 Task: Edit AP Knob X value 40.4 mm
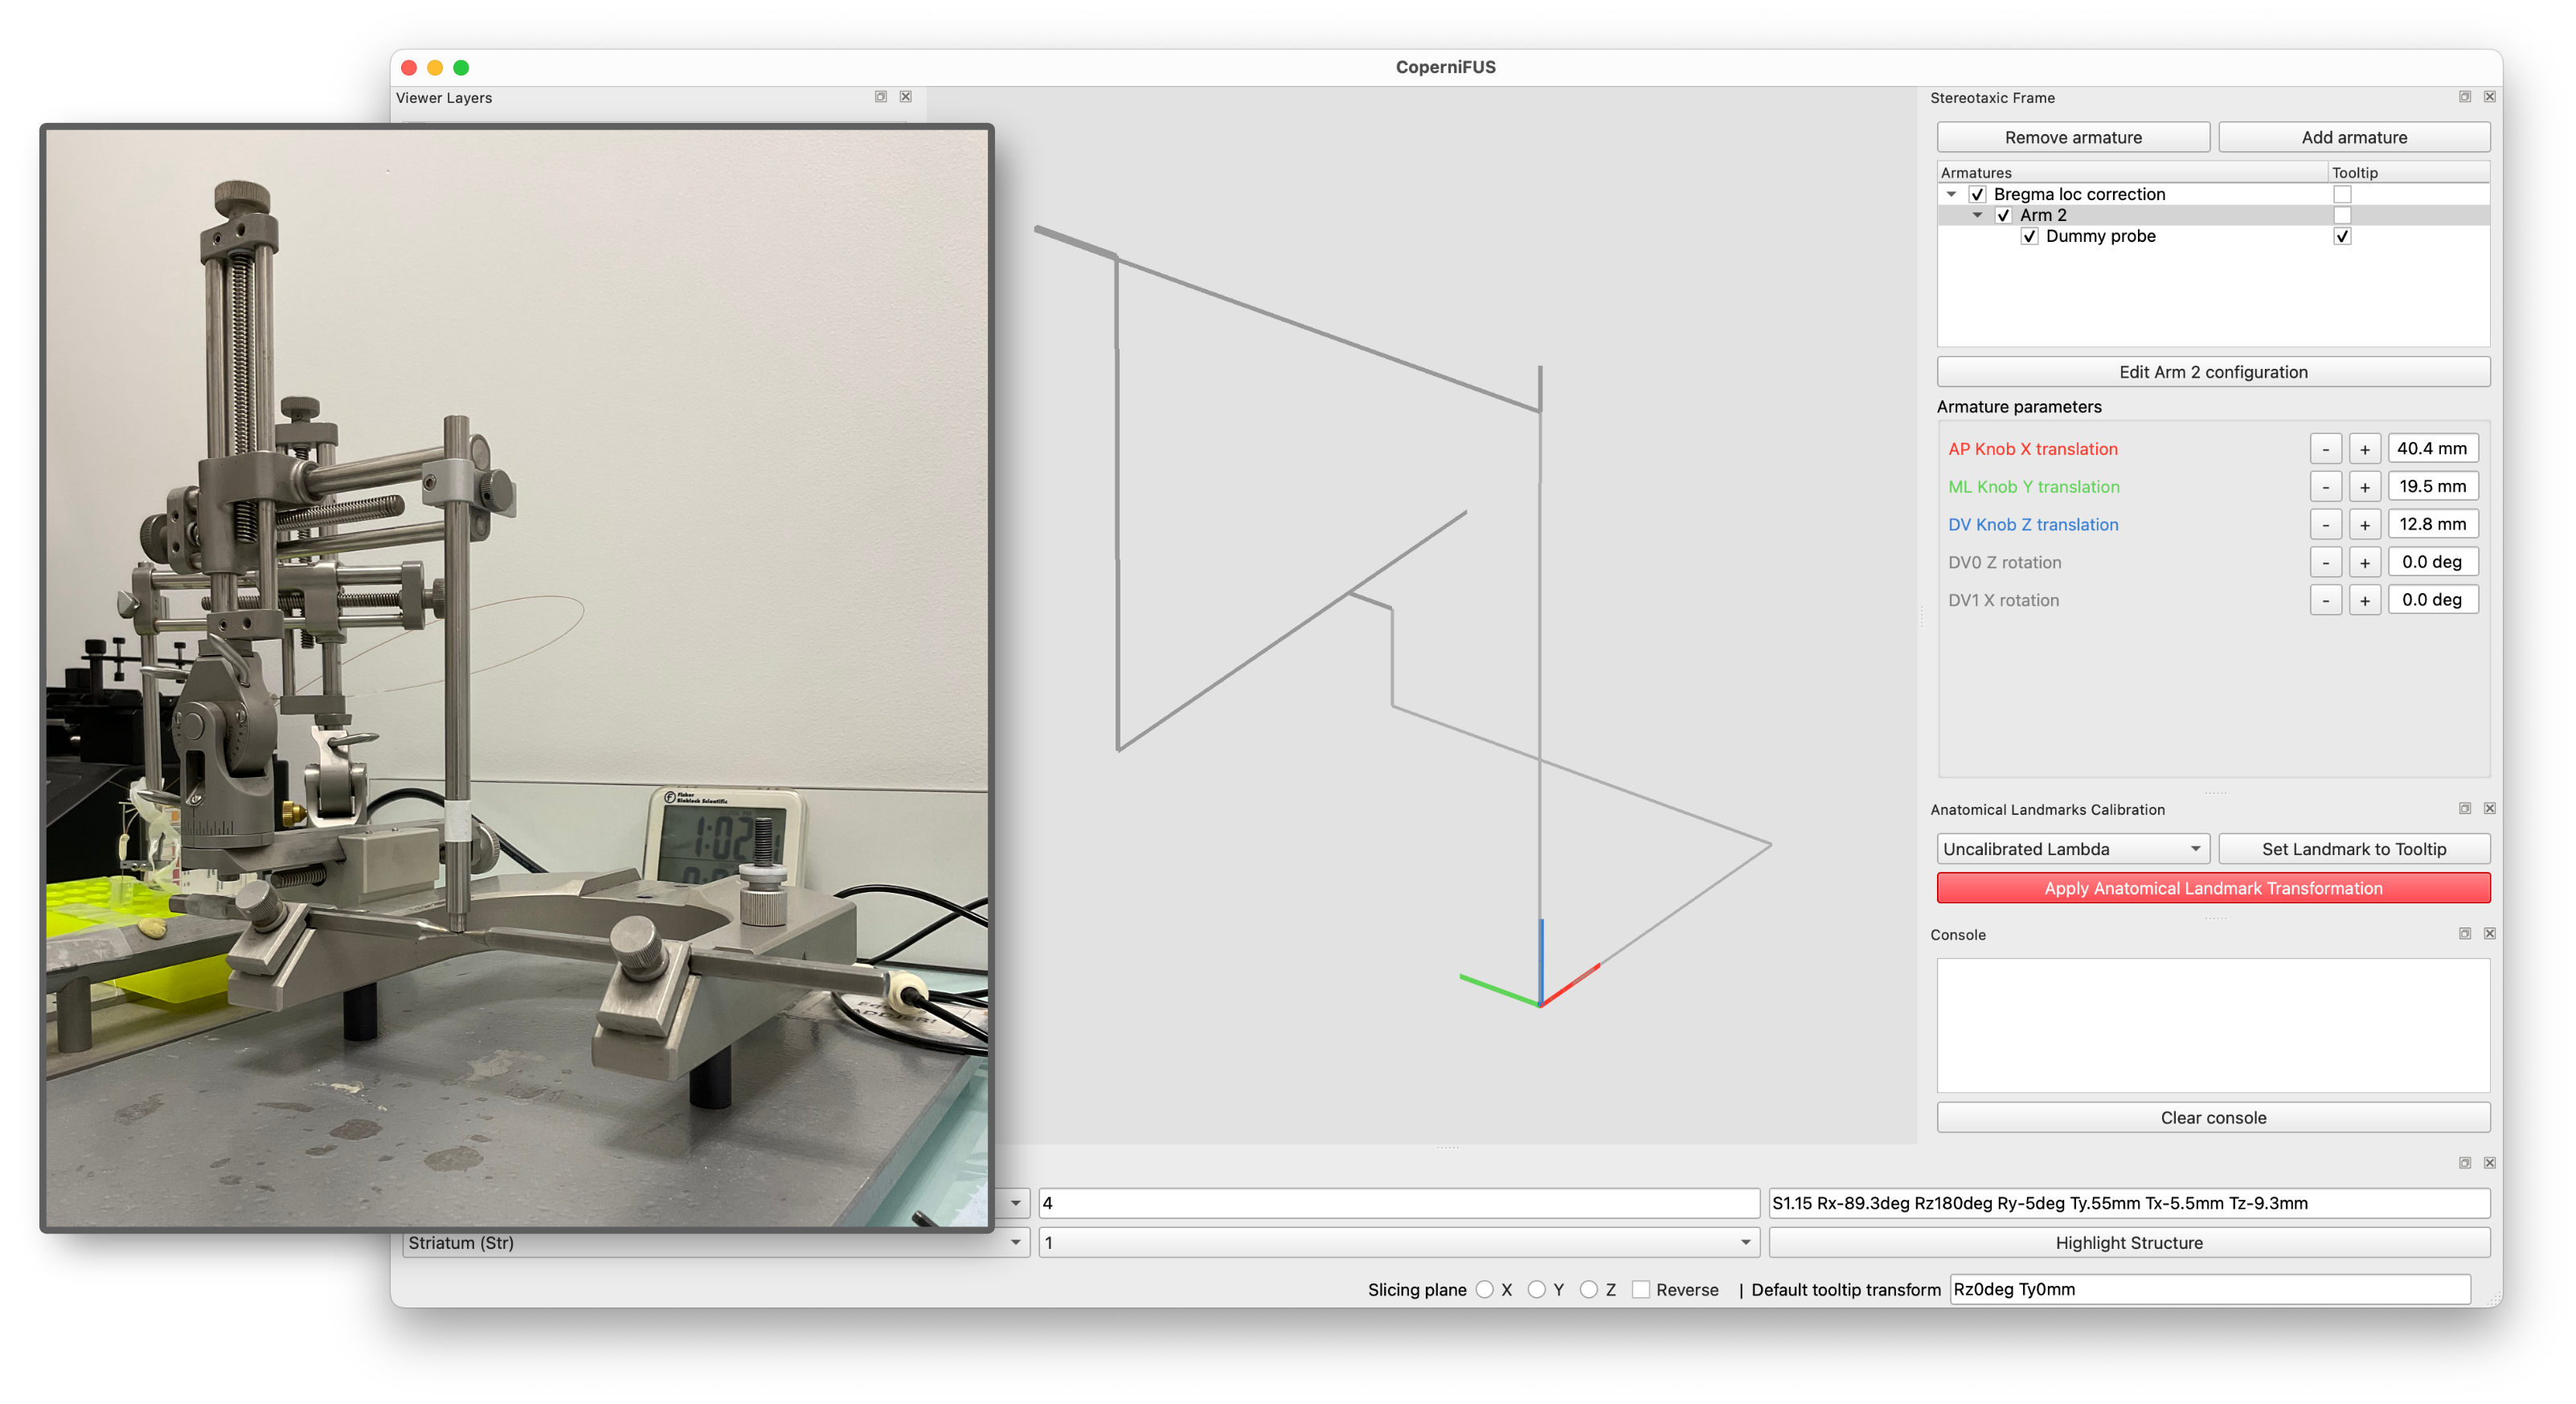2432,449
